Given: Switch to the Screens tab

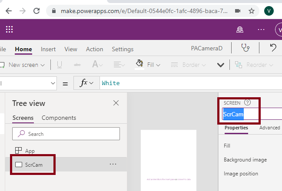Looking at the screenshot, I should (x=23, y=118).
